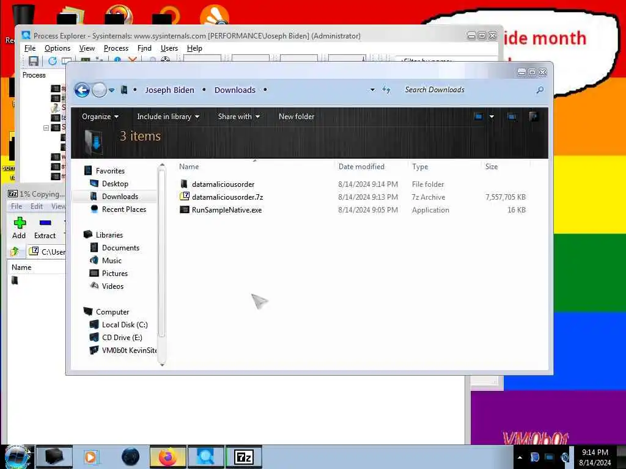Click the 7z archive file icon
The height and width of the screenshot is (469, 626).
[x=185, y=196]
